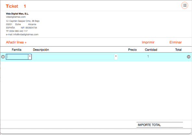This screenshot has width=192, height=135.
Task: Click the plus circle icon on the row
Action: tap(3, 57)
